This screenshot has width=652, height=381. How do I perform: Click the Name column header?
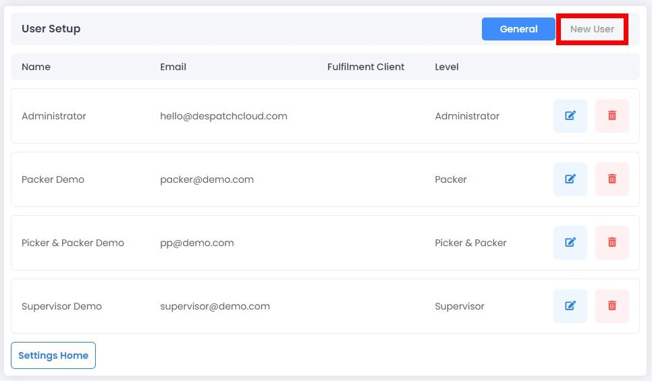pos(36,67)
